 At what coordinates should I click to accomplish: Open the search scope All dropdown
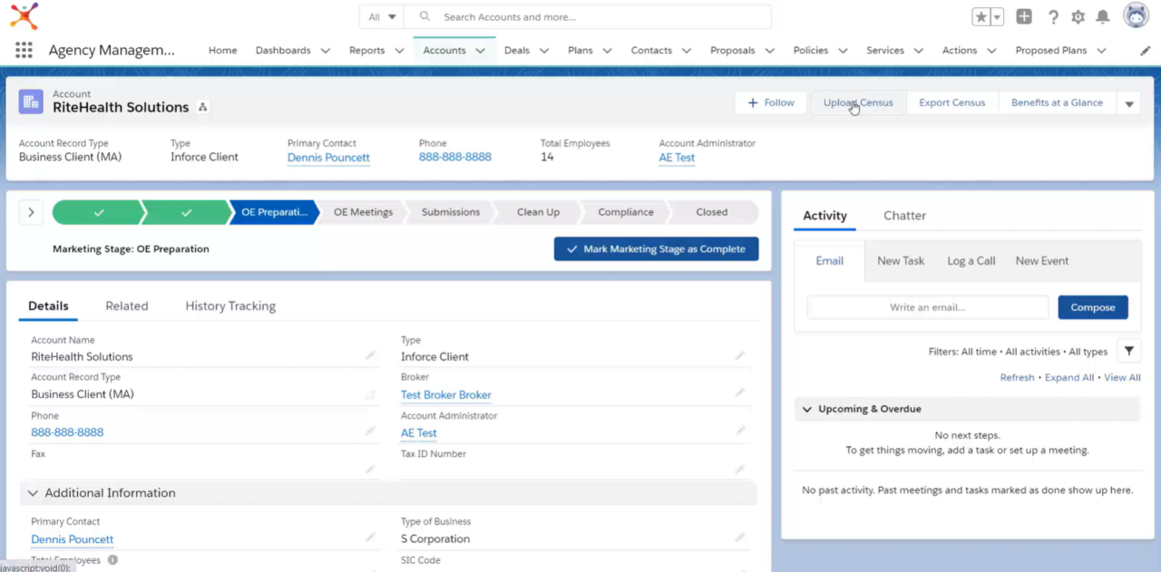click(x=380, y=15)
